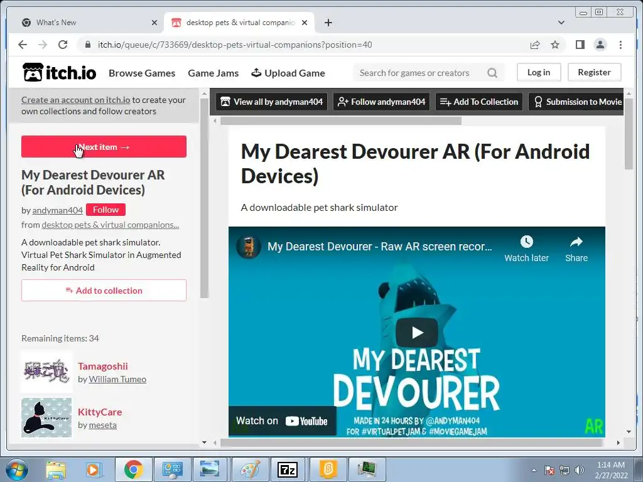Image resolution: width=643 pixels, height=482 pixels.
Task: Open the new tab plus button
Action: coord(328,23)
